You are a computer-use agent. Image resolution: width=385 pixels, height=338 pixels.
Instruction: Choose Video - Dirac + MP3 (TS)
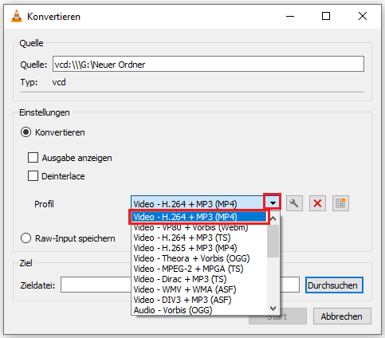point(199,279)
